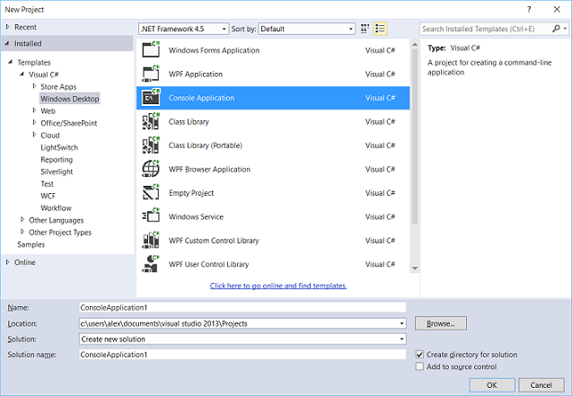
Task: Select WPF Application template text
Action: click(x=196, y=74)
